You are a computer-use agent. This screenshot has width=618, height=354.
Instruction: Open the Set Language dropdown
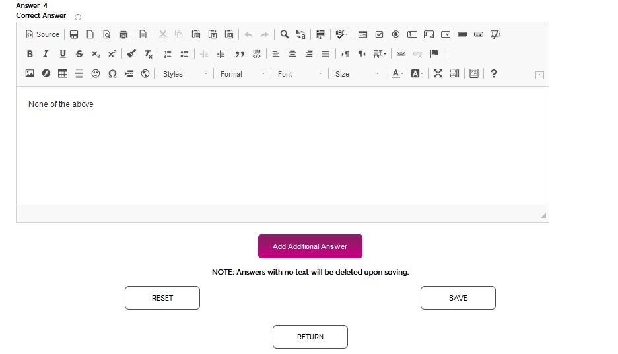pyautogui.click(x=380, y=54)
